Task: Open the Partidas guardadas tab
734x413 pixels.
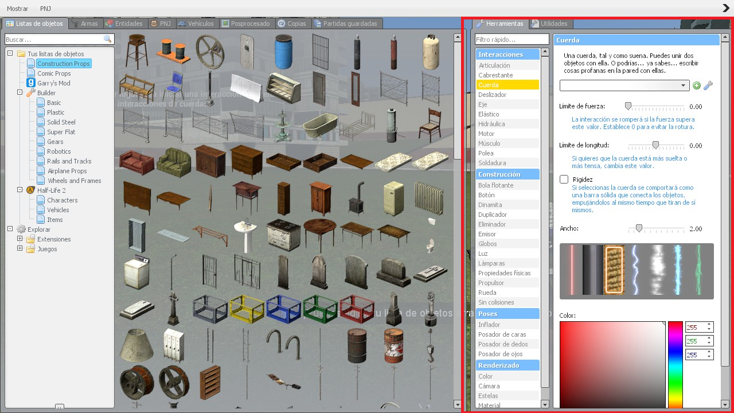Action: click(346, 24)
